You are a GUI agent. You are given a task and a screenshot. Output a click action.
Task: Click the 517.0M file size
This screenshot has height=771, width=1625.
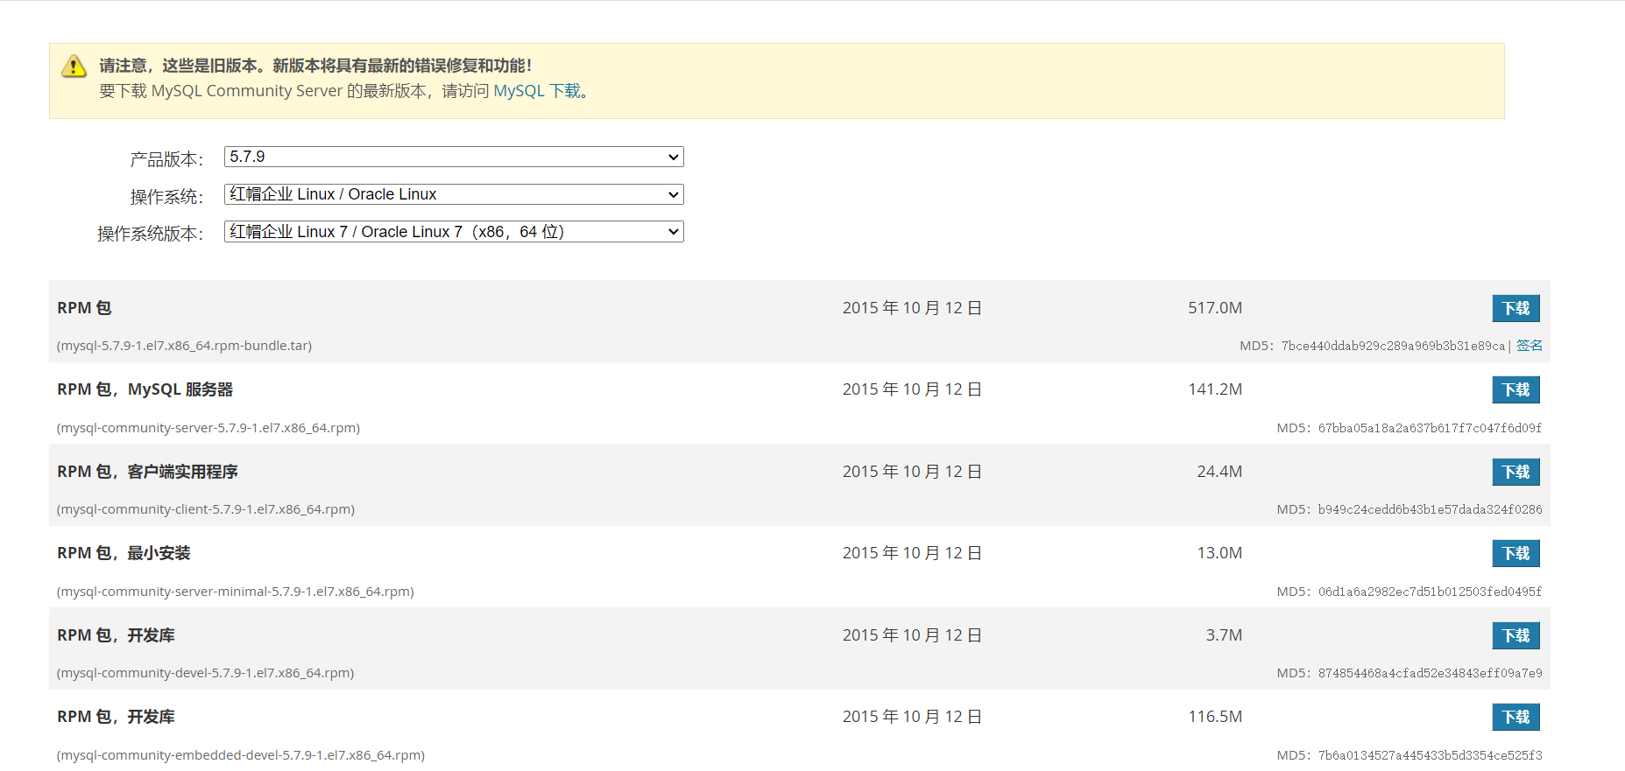(x=1215, y=308)
